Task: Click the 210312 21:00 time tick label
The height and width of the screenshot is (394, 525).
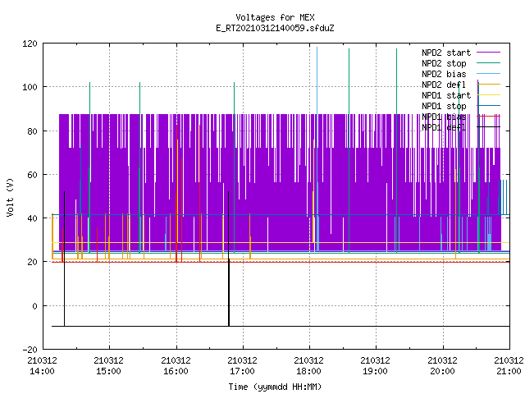Action: click(509, 366)
